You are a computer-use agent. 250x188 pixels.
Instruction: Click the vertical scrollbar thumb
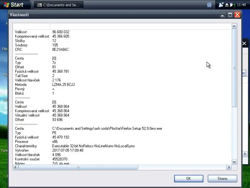point(234,68)
